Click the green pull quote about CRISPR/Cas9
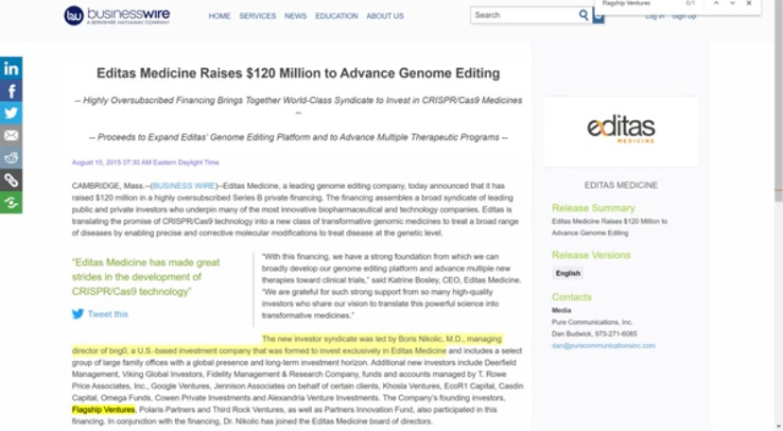The image size is (783, 431). point(146,277)
